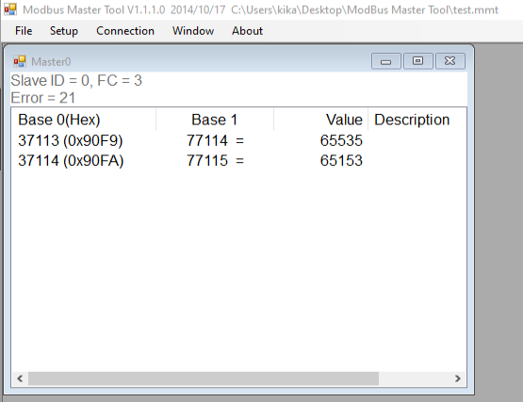
Task: Click the Error = 21 status text
Action: pyautogui.click(x=43, y=98)
